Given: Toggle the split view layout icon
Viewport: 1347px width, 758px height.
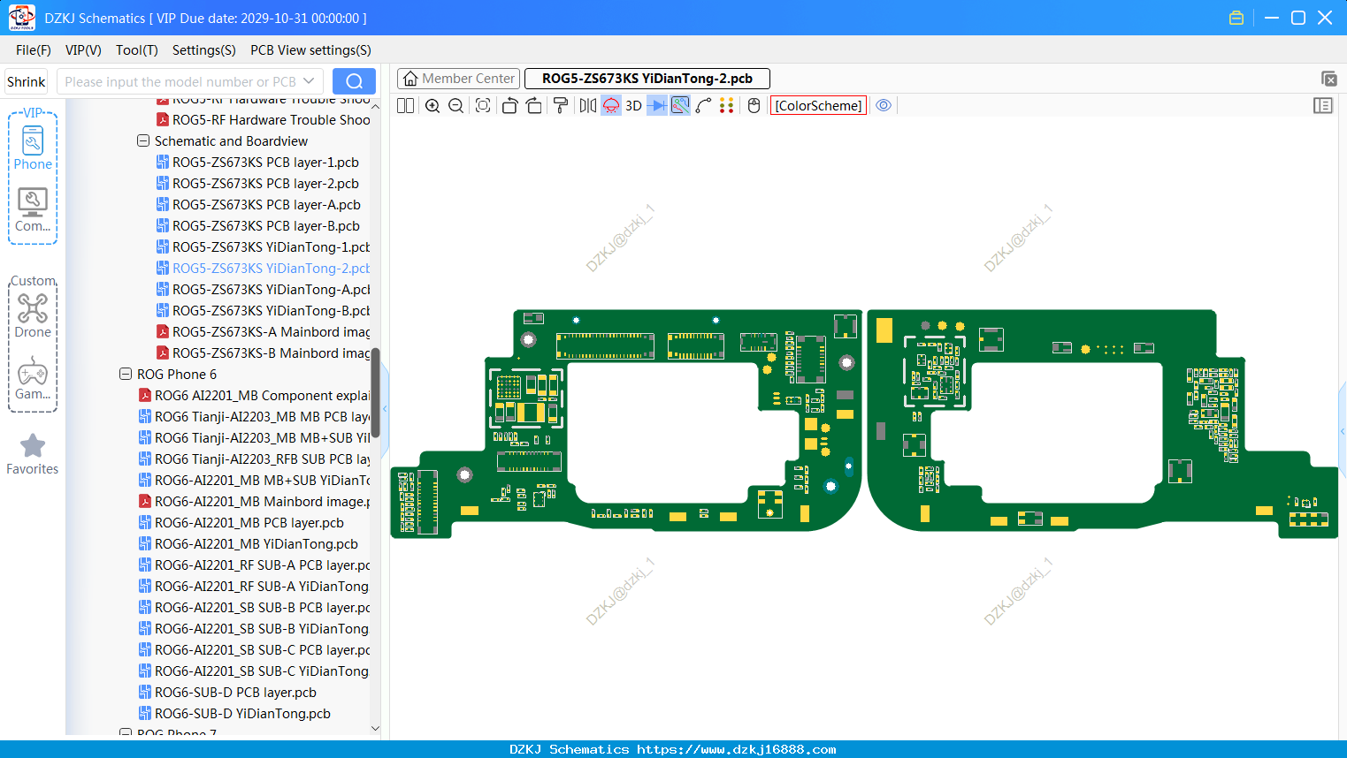Looking at the screenshot, I should [x=406, y=106].
